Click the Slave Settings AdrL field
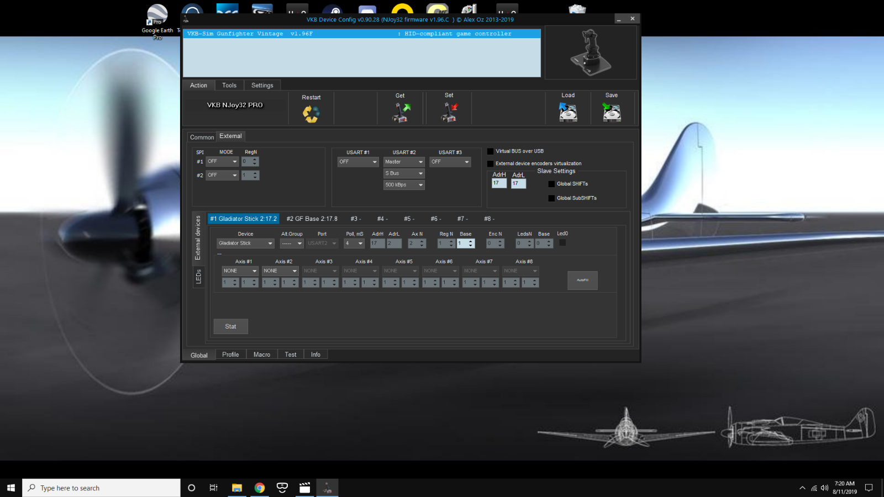Viewport: 884px width, 497px height. [x=518, y=183]
